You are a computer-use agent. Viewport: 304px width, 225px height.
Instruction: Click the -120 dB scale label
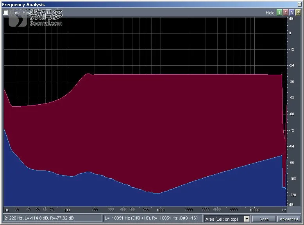click(292, 195)
